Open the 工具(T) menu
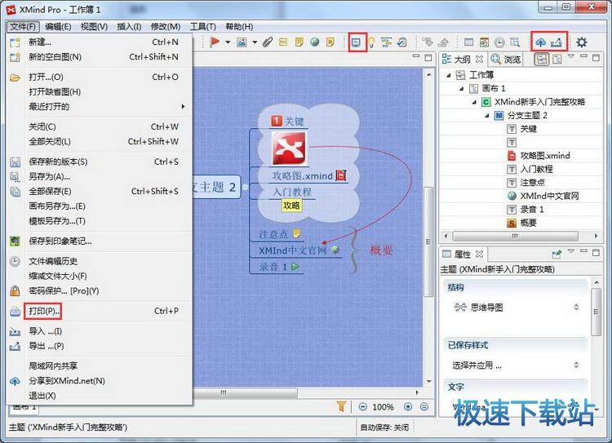The width and height of the screenshot is (612, 443). tap(203, 27)
